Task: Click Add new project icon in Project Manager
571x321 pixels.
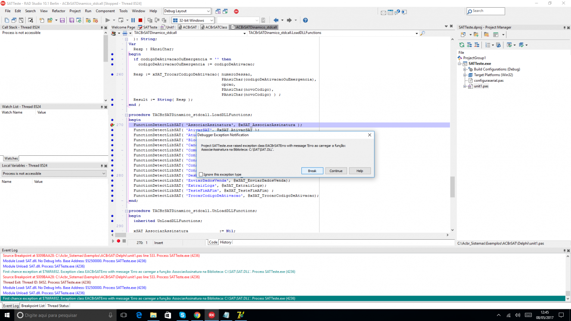Action: (x=463, y=34)
